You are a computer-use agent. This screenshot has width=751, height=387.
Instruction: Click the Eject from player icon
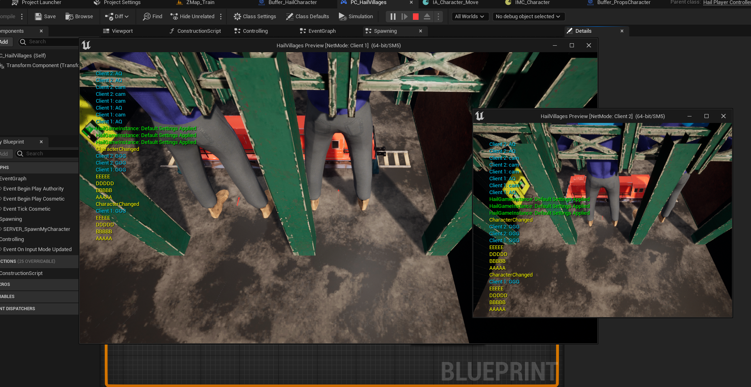pos(427,17)
